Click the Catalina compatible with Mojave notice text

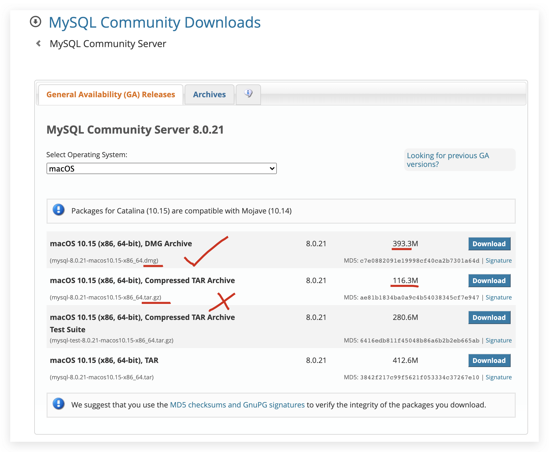tap(181, 211)
